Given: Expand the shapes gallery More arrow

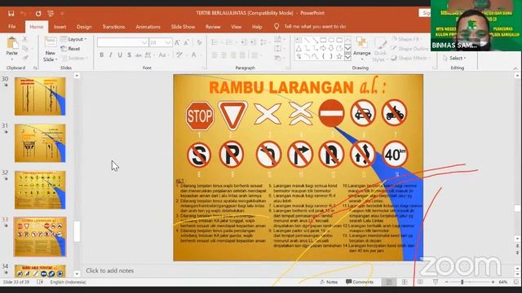Looking at the screenshot, I should [347, 57].
